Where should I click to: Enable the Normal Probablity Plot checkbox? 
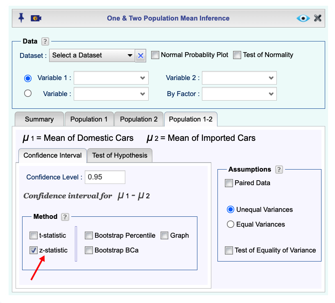click(x=155, y=55)
